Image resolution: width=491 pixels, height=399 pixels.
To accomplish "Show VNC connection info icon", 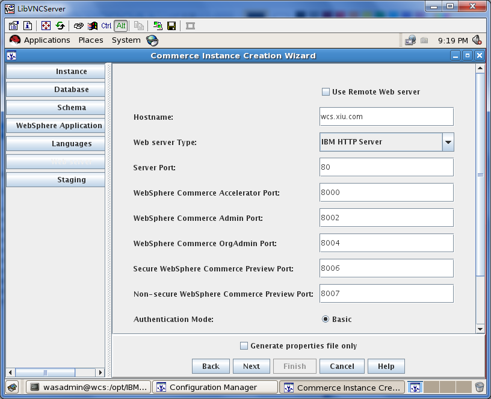I will point(28,26).
